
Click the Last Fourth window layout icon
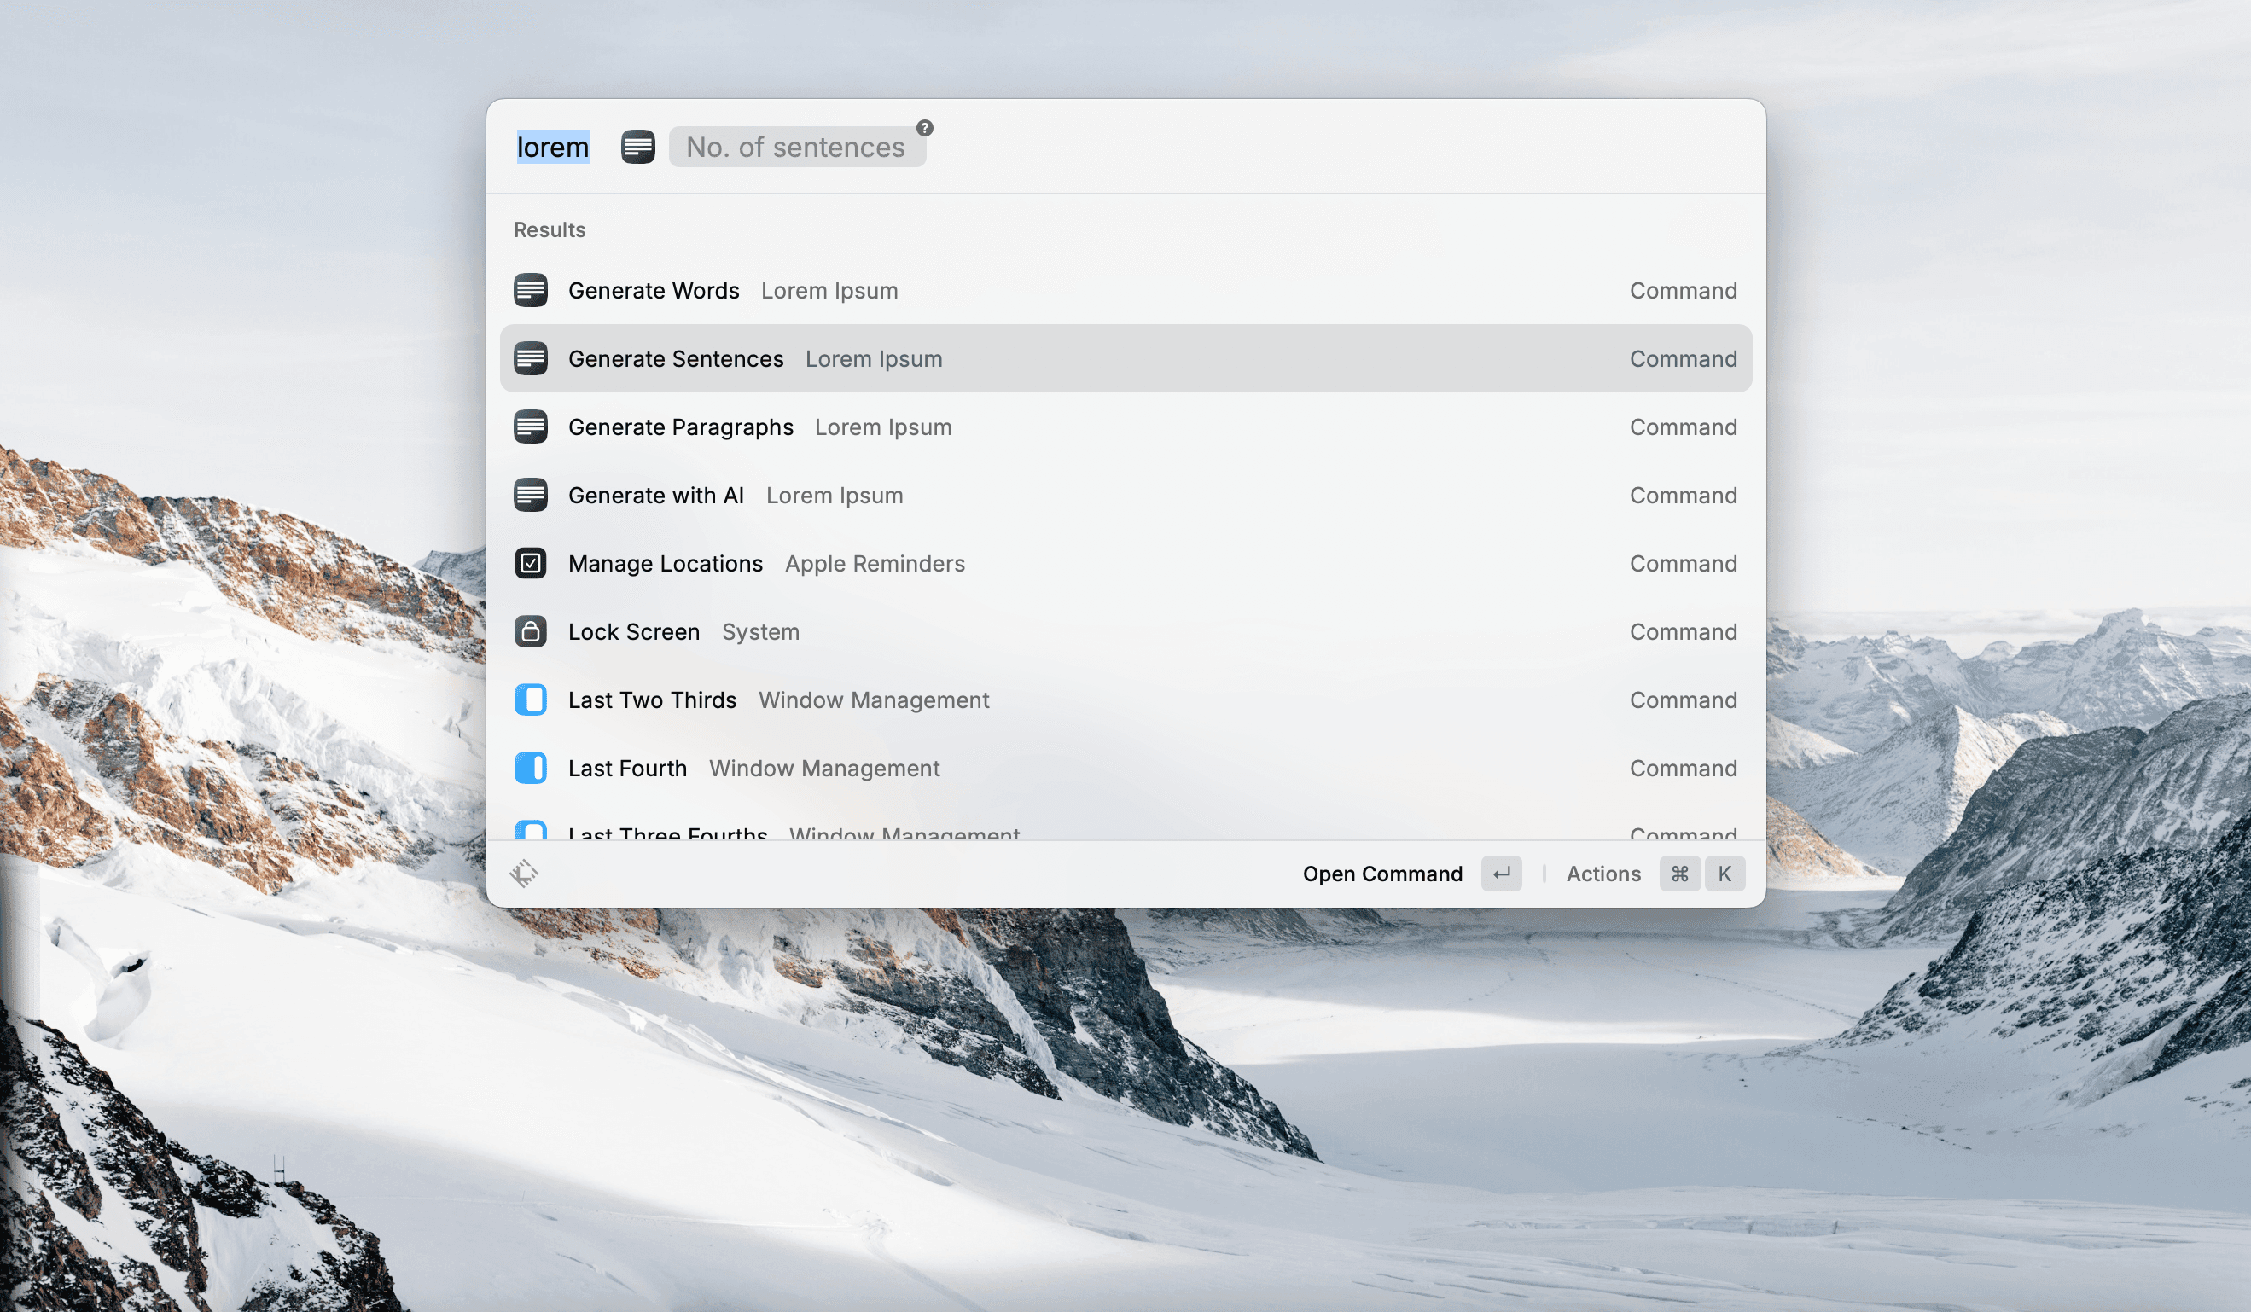click(x=532, y=768)
